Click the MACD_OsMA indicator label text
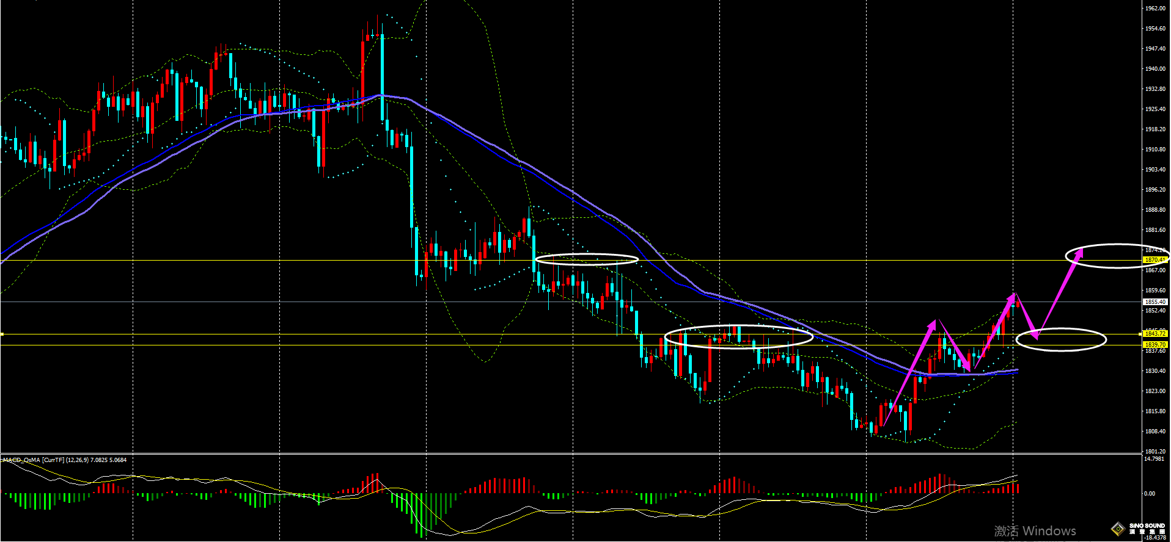The width and height of the screenshot is (1171, 542). coord(64,460)
